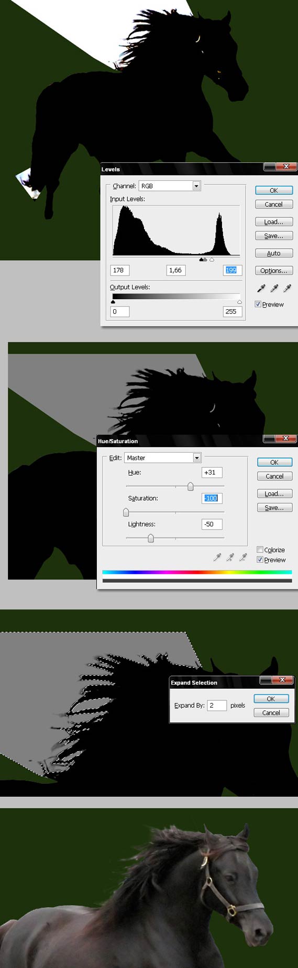Viewport: 298px width, 968px height.
Task: Click the Saturation value field -100
Action: (212, 498)
